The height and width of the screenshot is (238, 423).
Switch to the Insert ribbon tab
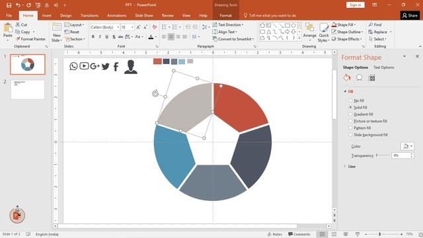47,16
